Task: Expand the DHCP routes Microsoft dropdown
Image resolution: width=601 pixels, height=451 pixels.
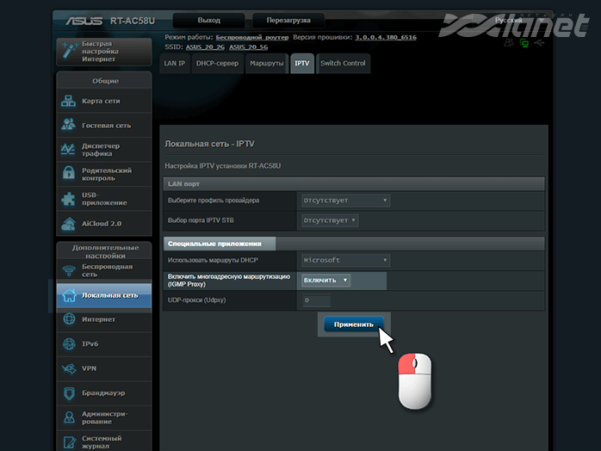Action: tap(344, 260)
